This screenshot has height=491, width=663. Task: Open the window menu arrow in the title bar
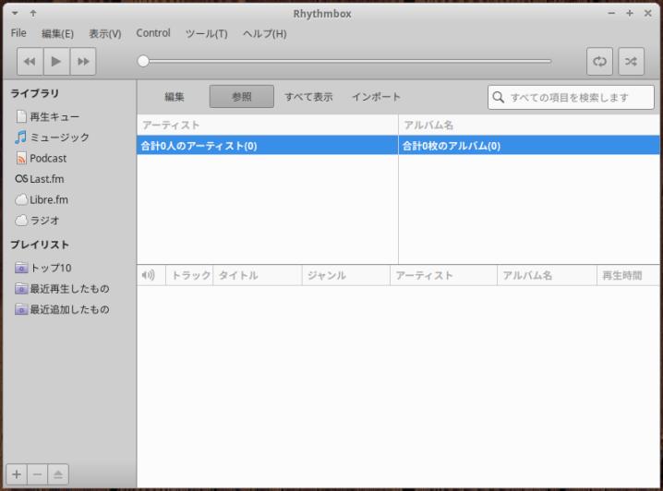15,14
